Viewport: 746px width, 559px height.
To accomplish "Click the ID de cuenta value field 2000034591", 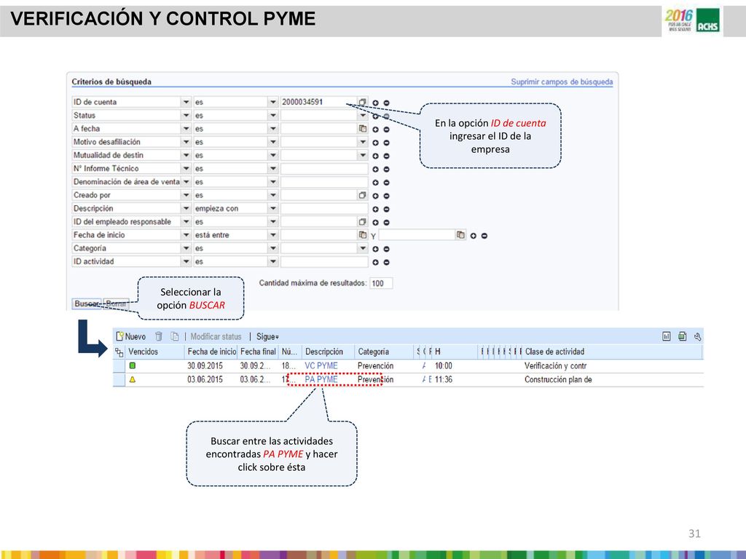I will click(x=319, y=102).
